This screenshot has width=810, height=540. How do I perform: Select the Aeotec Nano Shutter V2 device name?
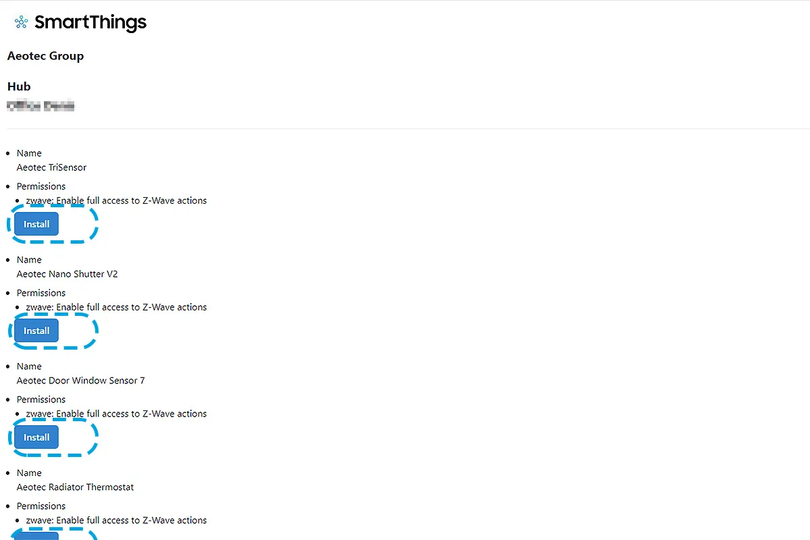point(67,274)
